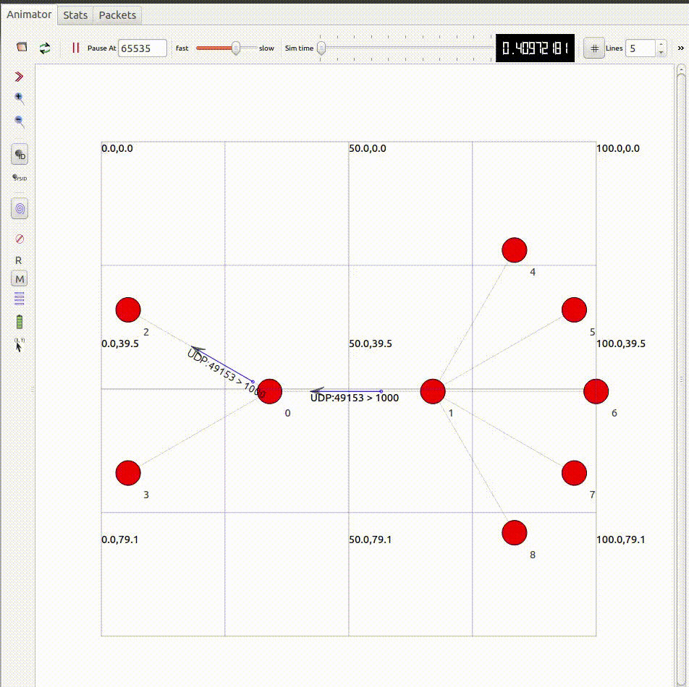689x687 pixels.
Task: Click inside the Pause At input field
Action: 142,47
